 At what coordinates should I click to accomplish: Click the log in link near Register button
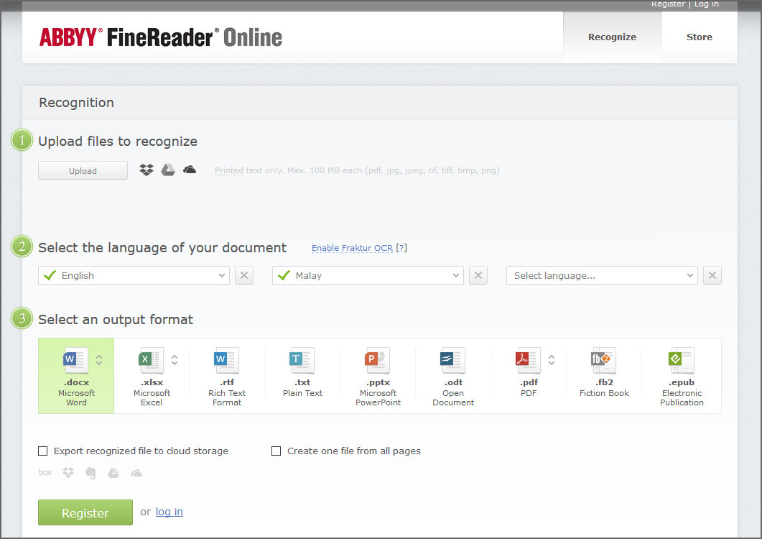tap(169, 512)
